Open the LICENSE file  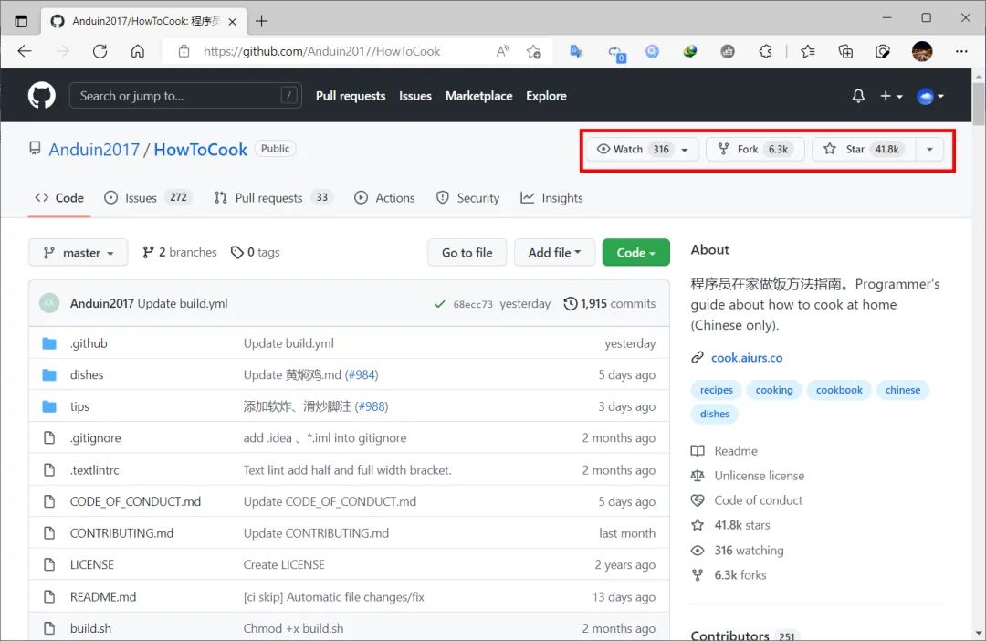[92, 564]
